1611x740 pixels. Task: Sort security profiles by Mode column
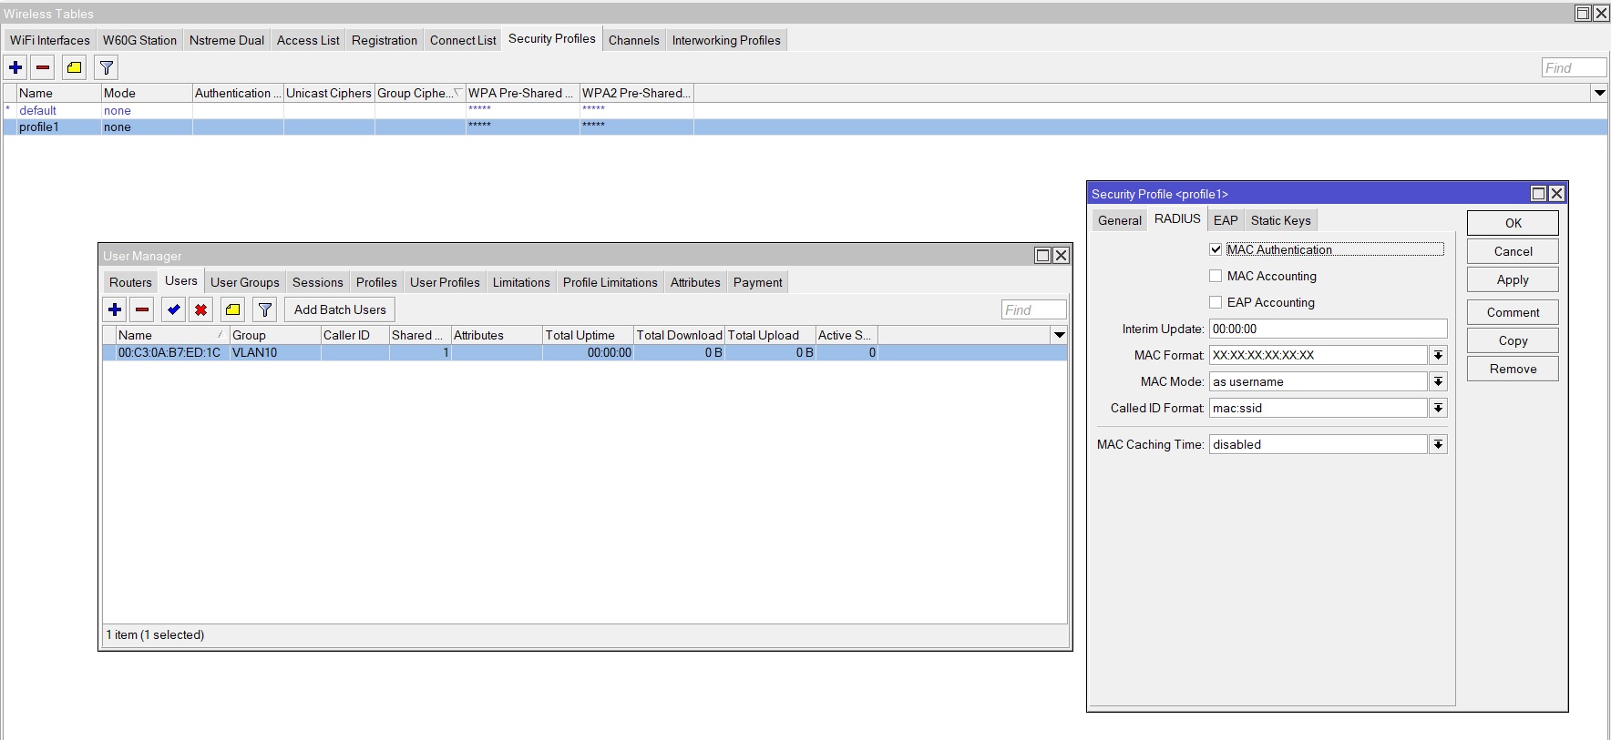[146, 93]
